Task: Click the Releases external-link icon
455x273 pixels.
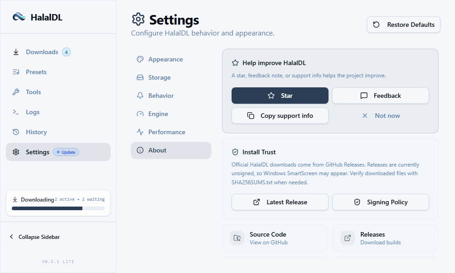Action: 348,238
